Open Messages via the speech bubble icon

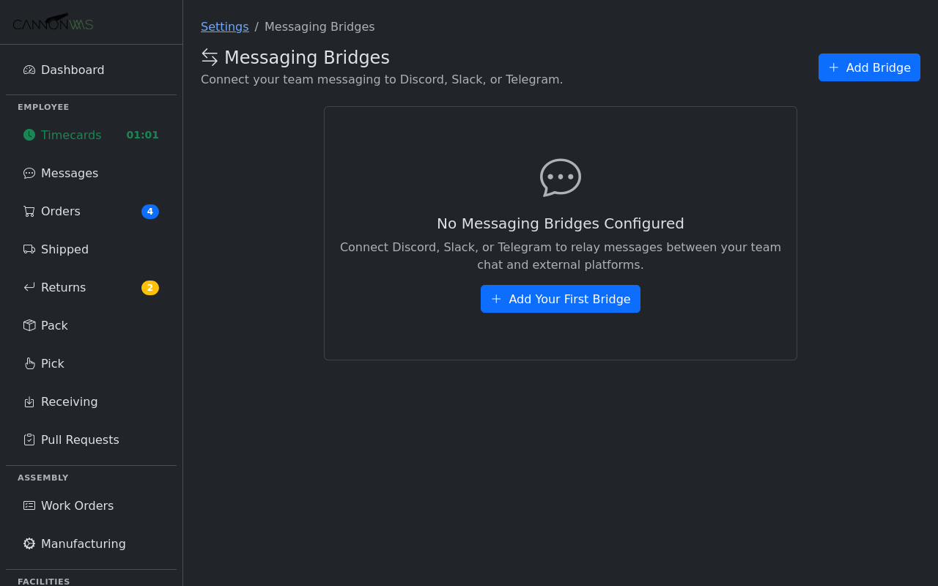(29, 173)
